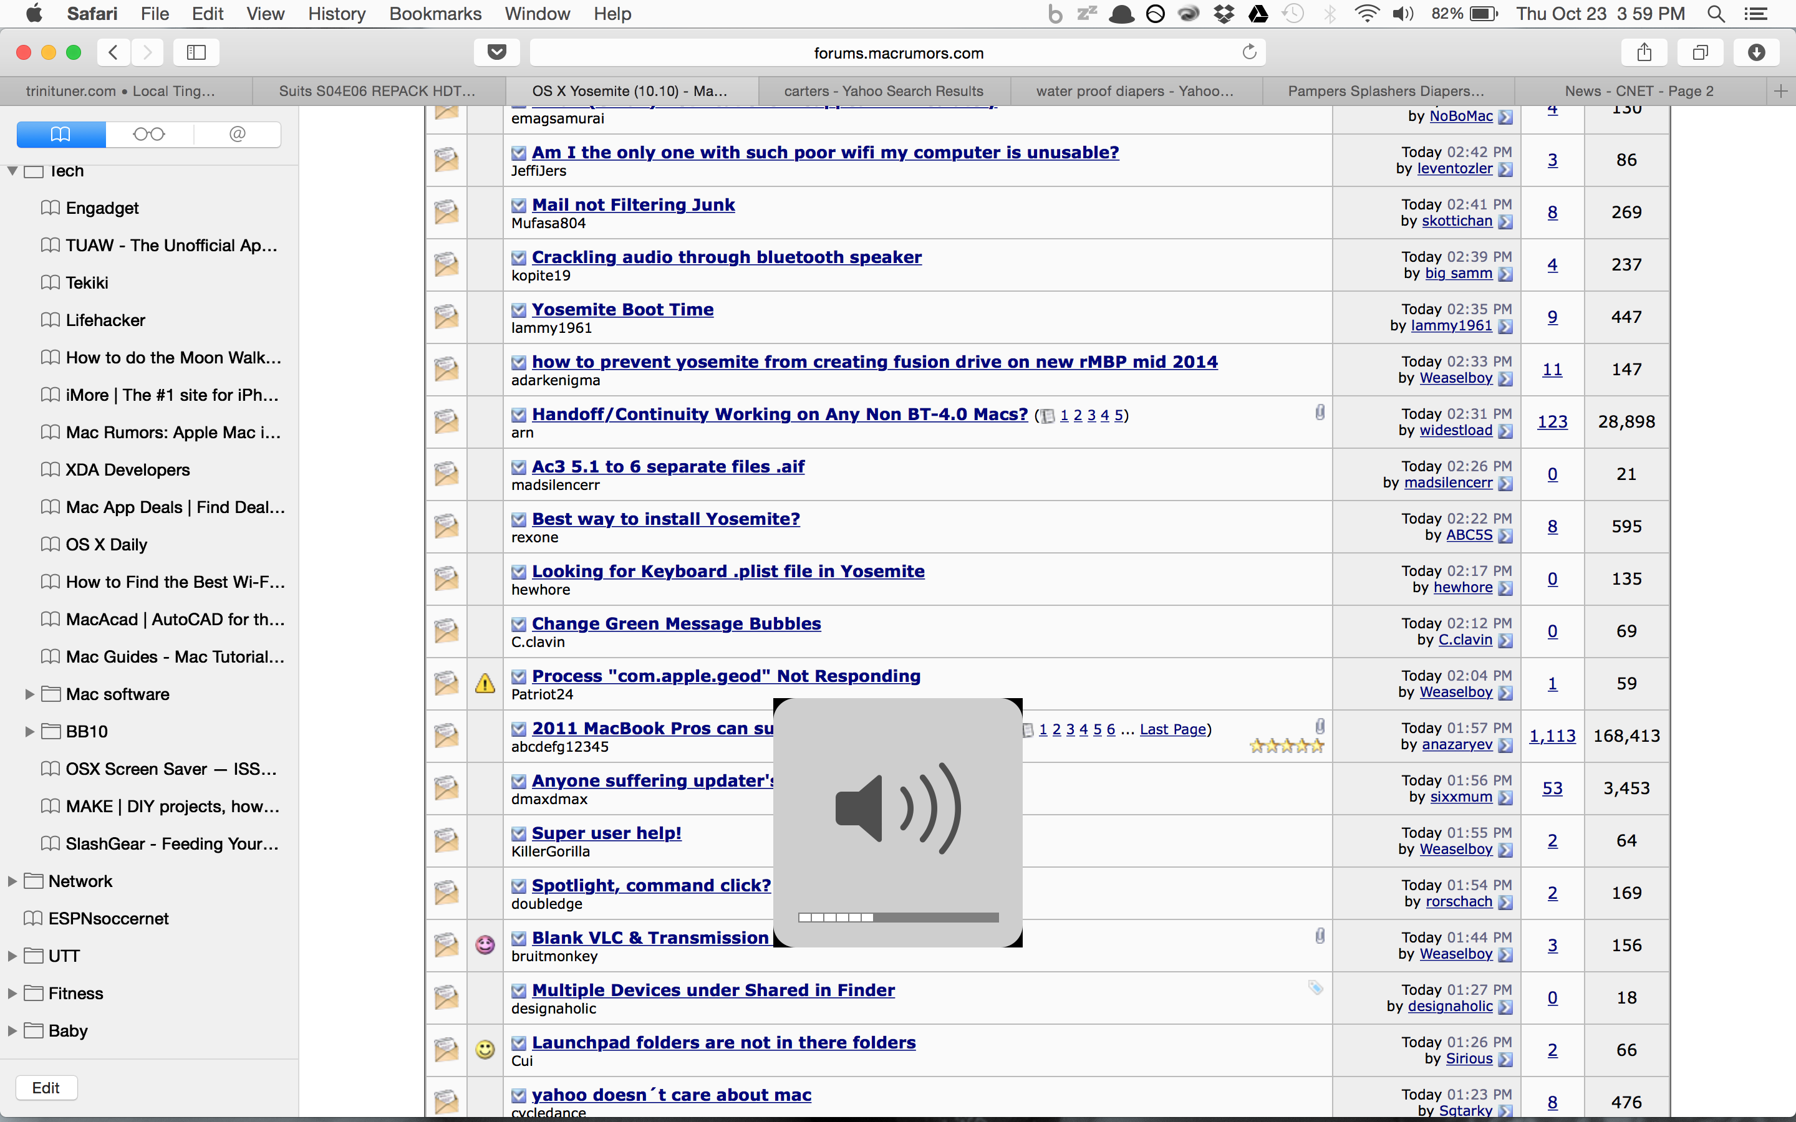Open attachment paperclip on Handoff/Continuity thread
Screen dimensions: 1796x1122
pyautogui.click(x=1320, y=413)
